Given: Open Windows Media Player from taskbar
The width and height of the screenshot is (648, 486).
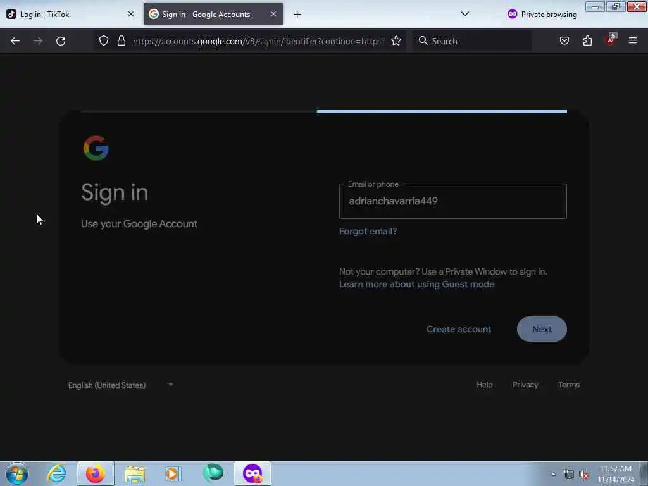Looking at the screenshot, I should (173, 473).
